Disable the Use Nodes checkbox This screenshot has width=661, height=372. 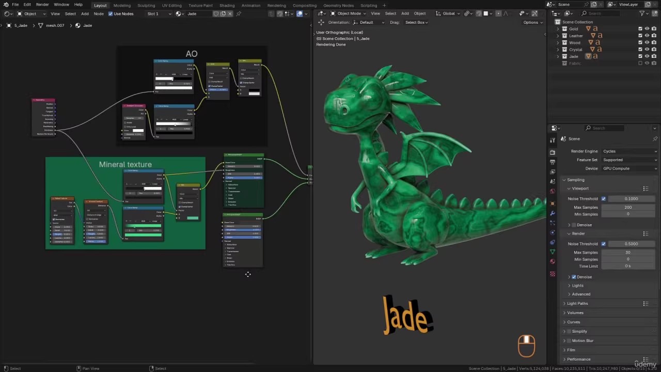tap(111, 14)
